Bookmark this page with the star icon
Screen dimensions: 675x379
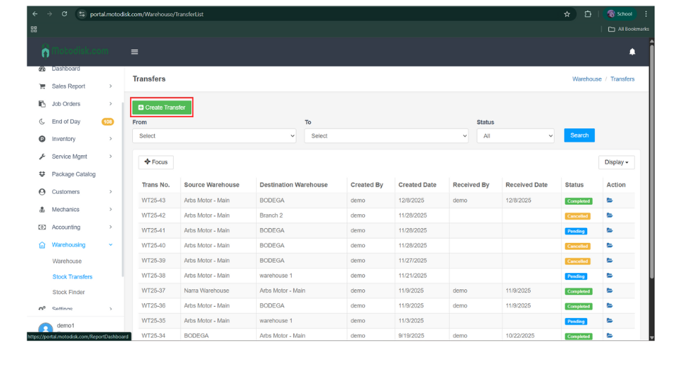coord(567,14)
